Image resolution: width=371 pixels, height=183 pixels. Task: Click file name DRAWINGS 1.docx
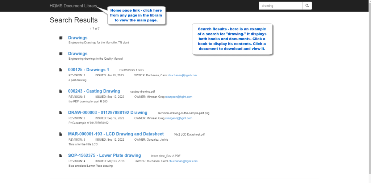coord(132,70)
